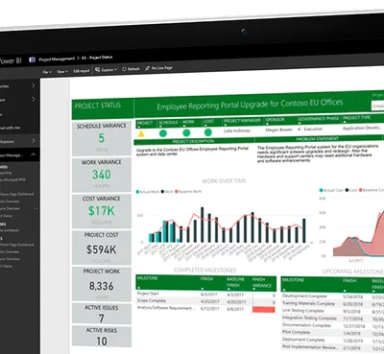The image size is (384, 354).
Task: Toggle the Baseline Work legend marker
Action: [176, 192]
